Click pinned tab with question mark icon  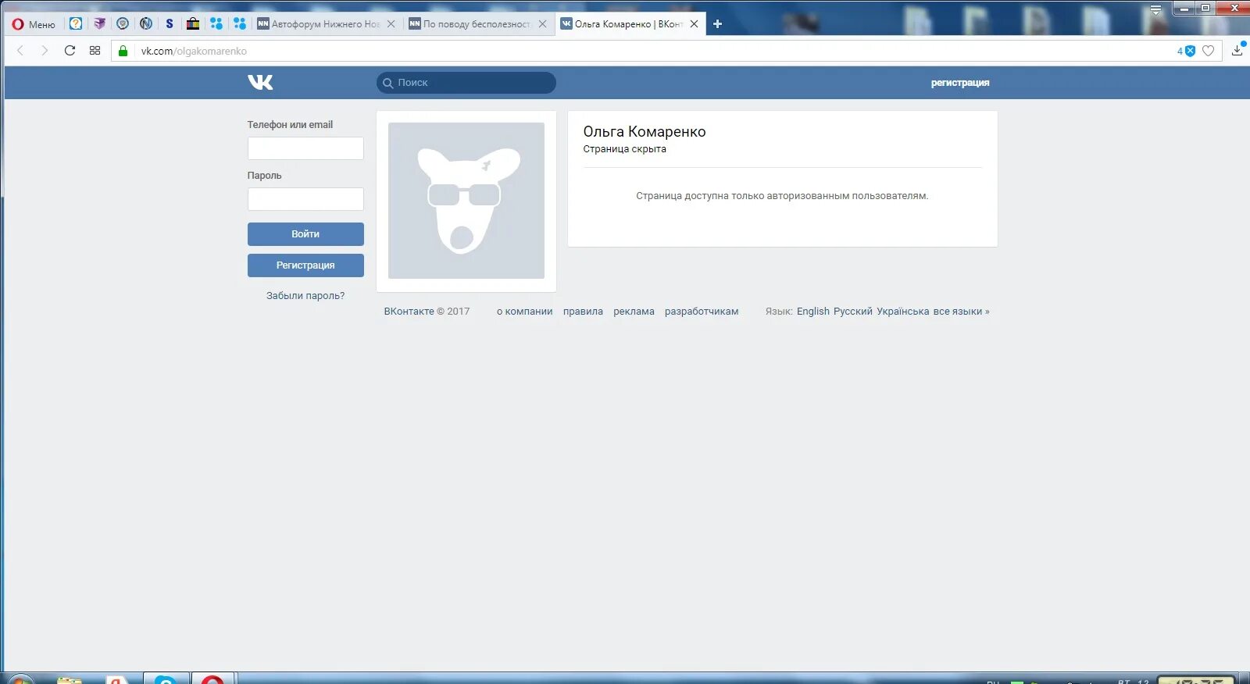click(x=76, y=23)
